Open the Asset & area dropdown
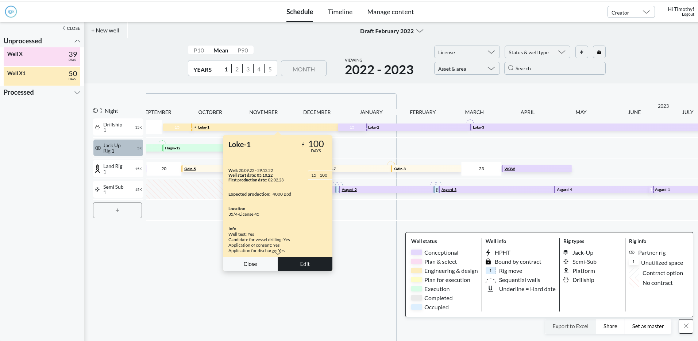This screenshot has height=341, width=698. pos(466,68)
